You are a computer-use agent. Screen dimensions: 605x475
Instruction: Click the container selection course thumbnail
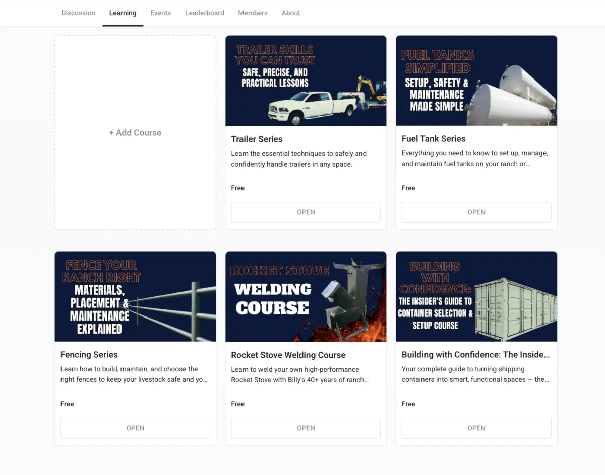[x=476, y=296]
